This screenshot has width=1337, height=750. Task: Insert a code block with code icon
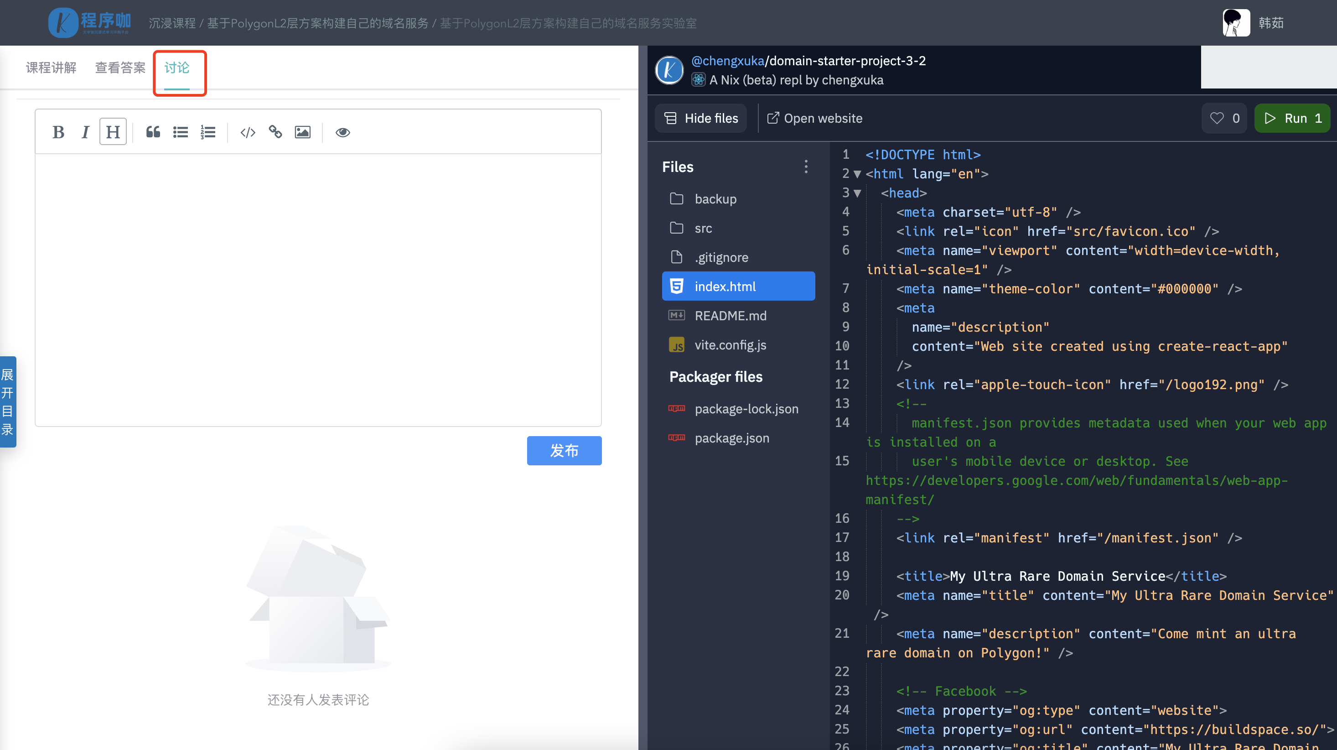coord(248,132)
